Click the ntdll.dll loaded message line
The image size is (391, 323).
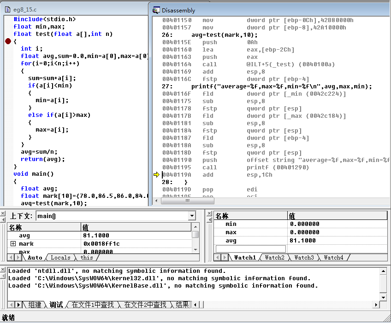(x=117, y=271)
